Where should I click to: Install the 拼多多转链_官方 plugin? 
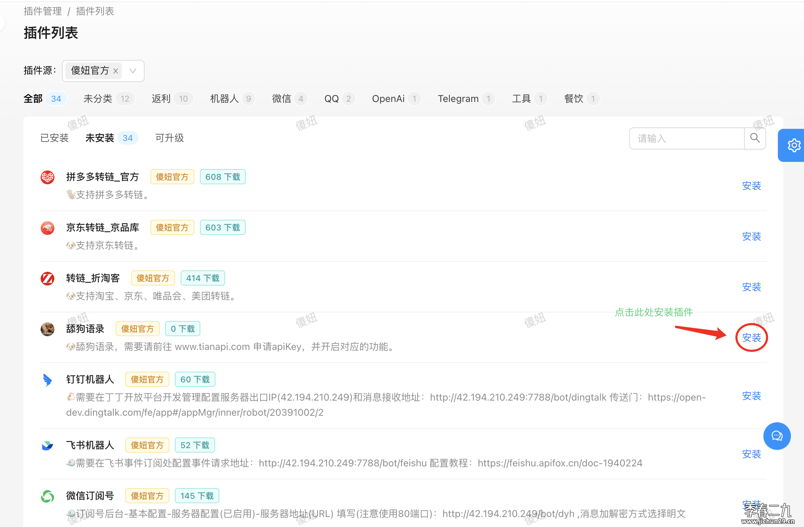point(751,186)
